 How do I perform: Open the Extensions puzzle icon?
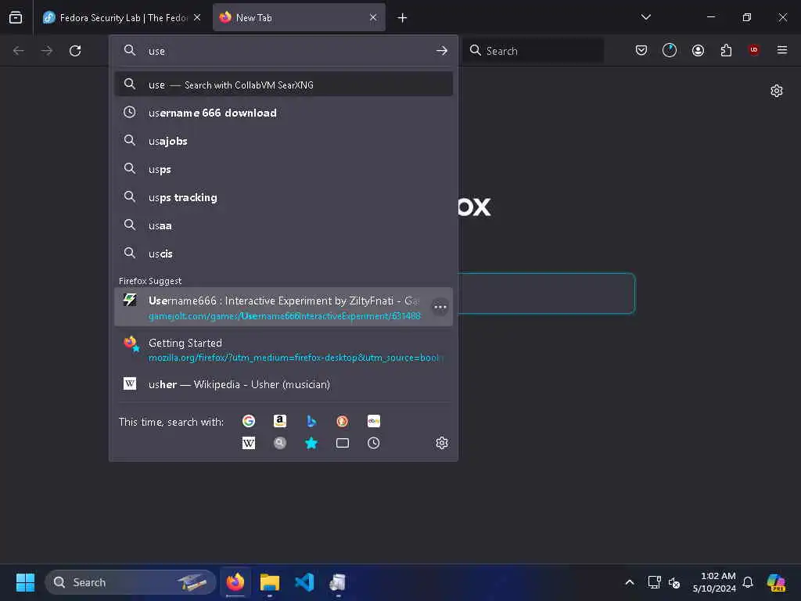[x=726, y=50]
